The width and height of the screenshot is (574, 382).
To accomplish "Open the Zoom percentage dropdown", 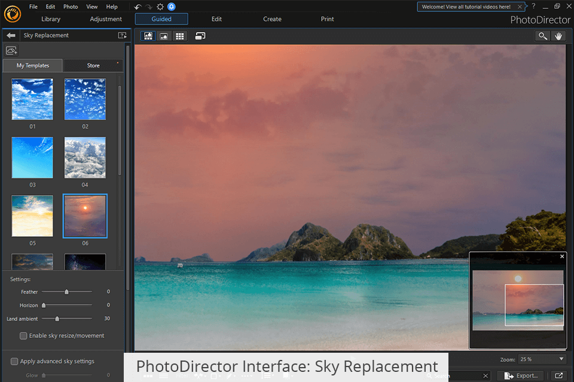I will pos(542,359).
